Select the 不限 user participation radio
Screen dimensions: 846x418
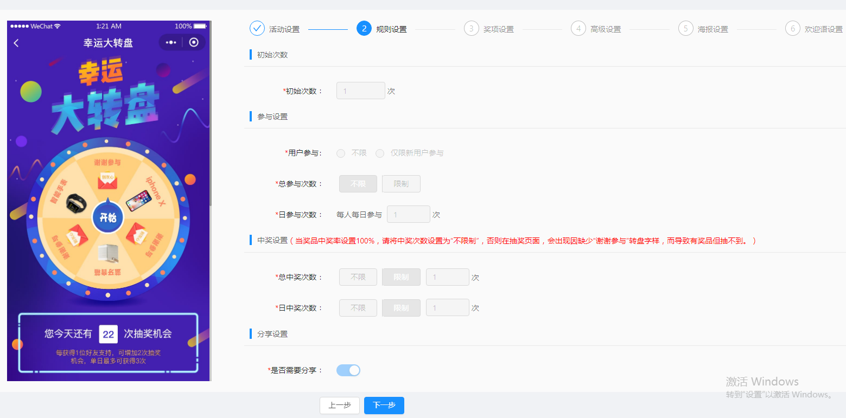tap(341, 153)
